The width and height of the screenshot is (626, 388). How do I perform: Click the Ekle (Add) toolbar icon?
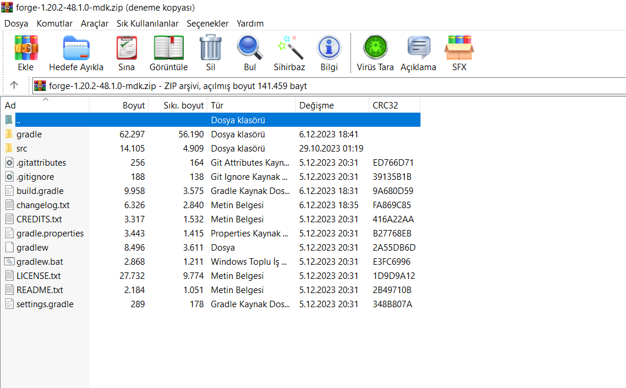point(26,48)
